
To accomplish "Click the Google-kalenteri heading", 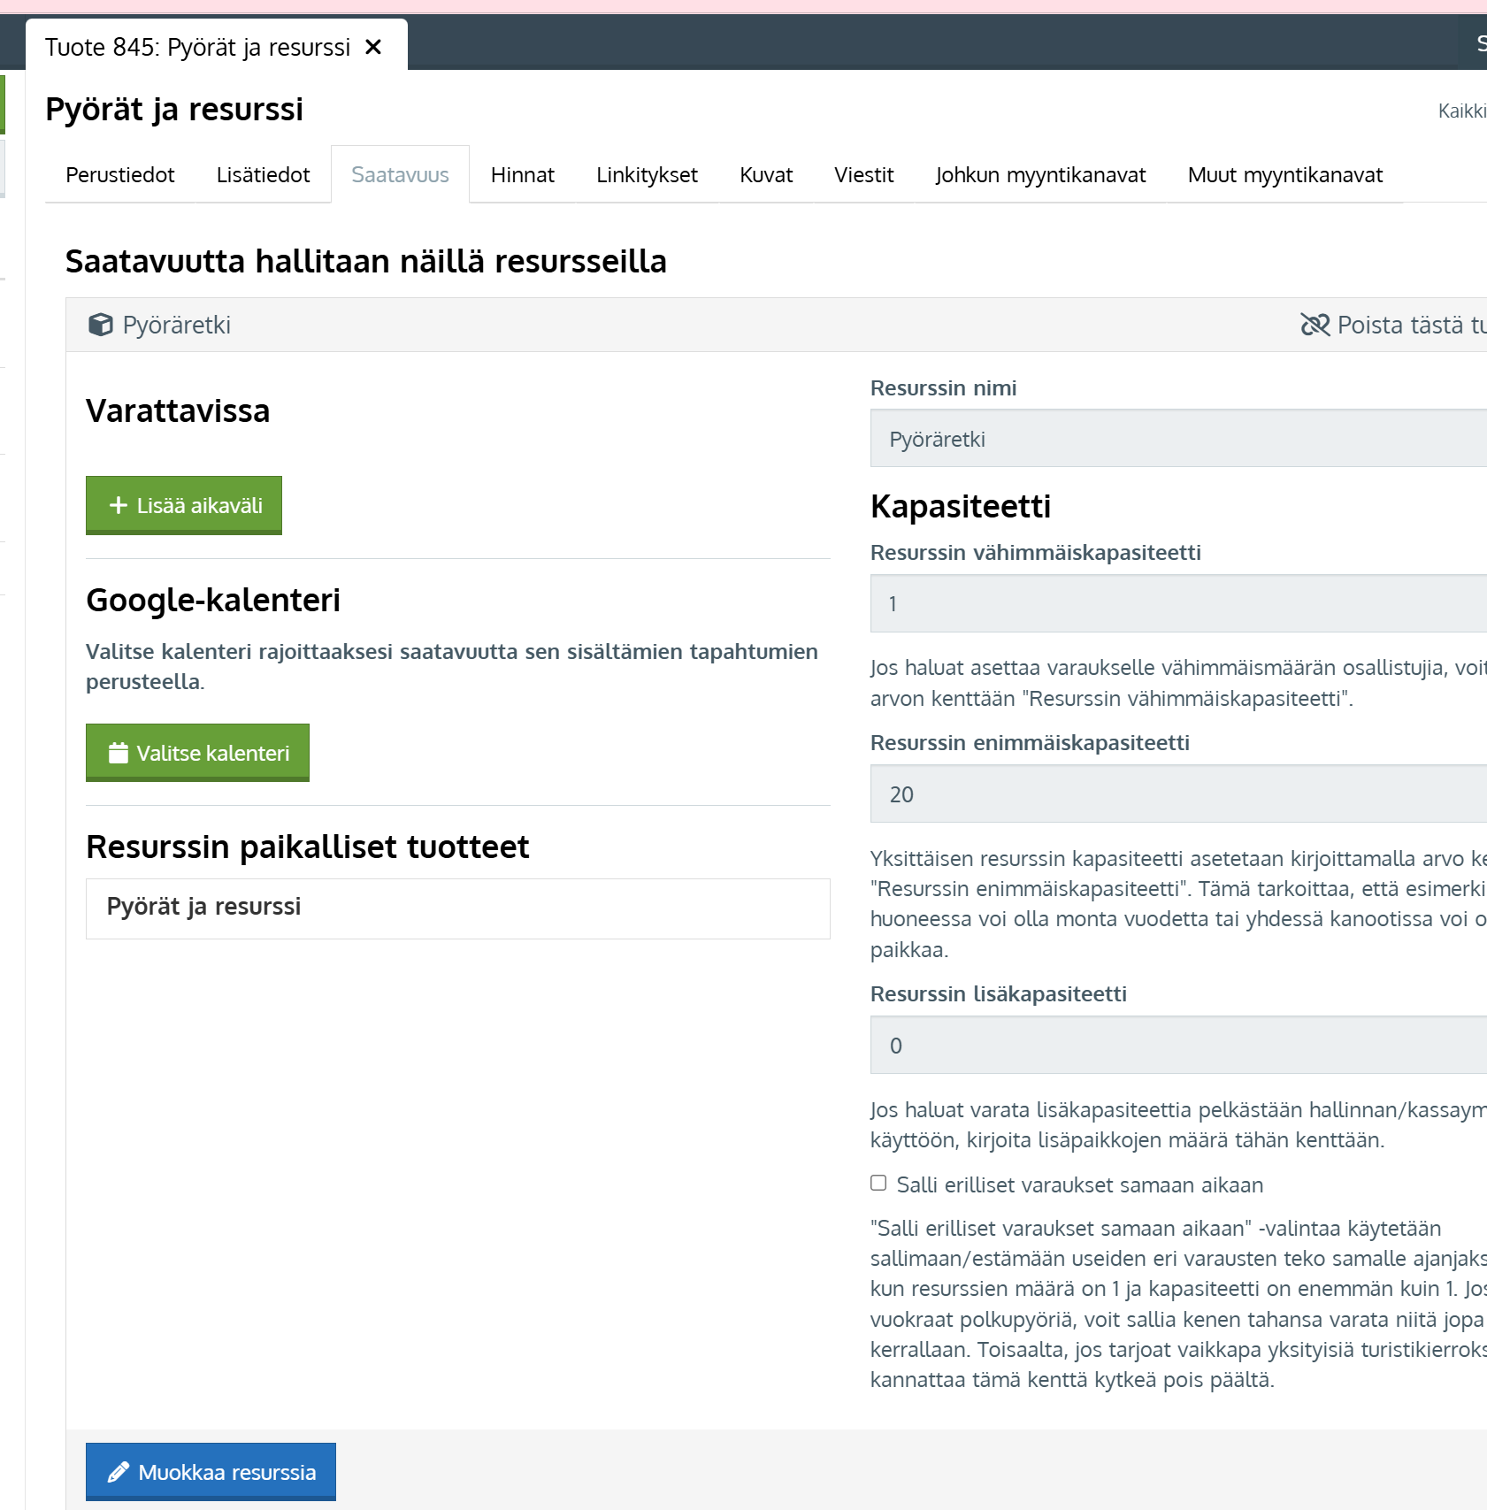I will pos(213,601).
